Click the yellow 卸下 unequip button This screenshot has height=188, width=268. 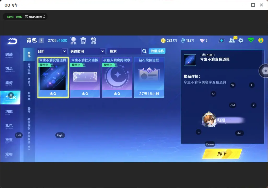222,154
